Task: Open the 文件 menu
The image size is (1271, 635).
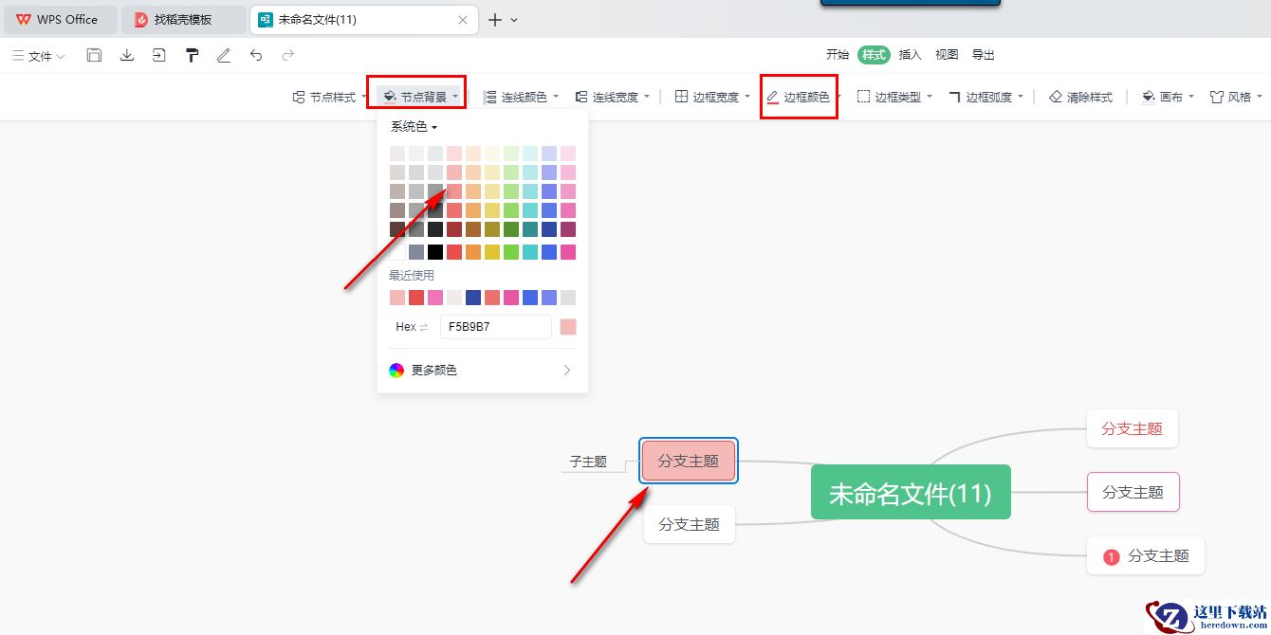Action: [x=39, y=56]
